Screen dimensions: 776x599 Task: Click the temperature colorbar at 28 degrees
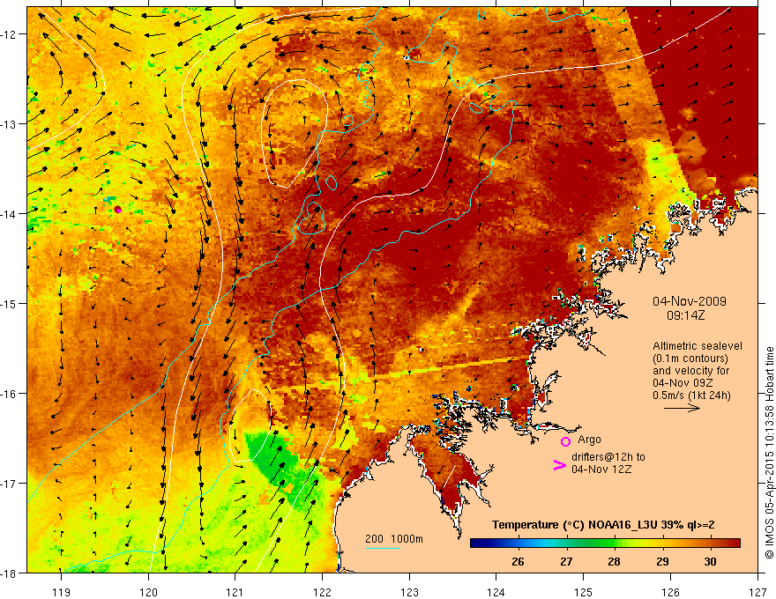pos(614,544)
